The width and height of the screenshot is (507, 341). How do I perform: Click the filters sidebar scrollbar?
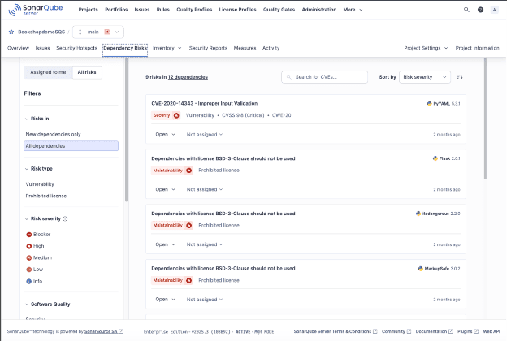pos(126,129)
